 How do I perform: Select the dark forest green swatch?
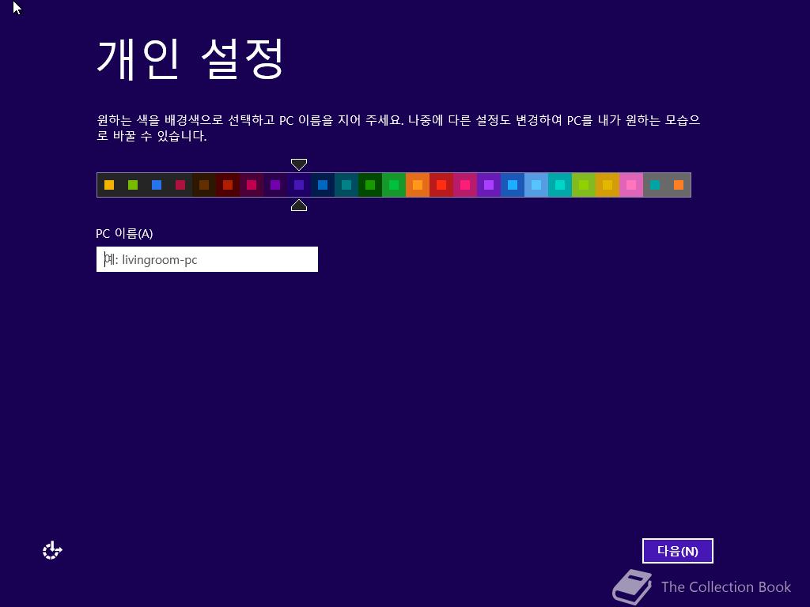pyautogui.click(x=370, y=185)
